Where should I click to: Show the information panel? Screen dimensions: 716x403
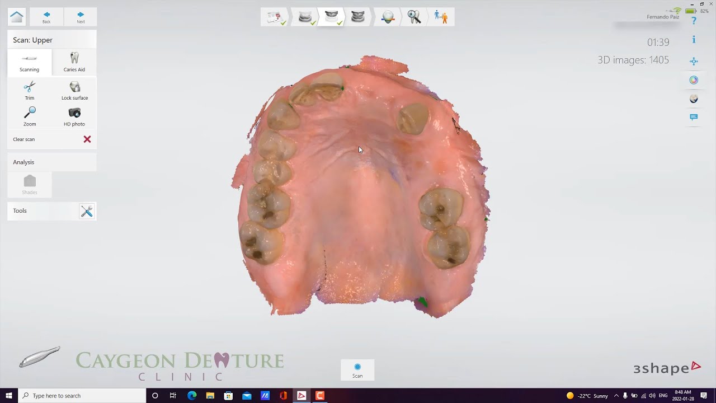(694, 40)
